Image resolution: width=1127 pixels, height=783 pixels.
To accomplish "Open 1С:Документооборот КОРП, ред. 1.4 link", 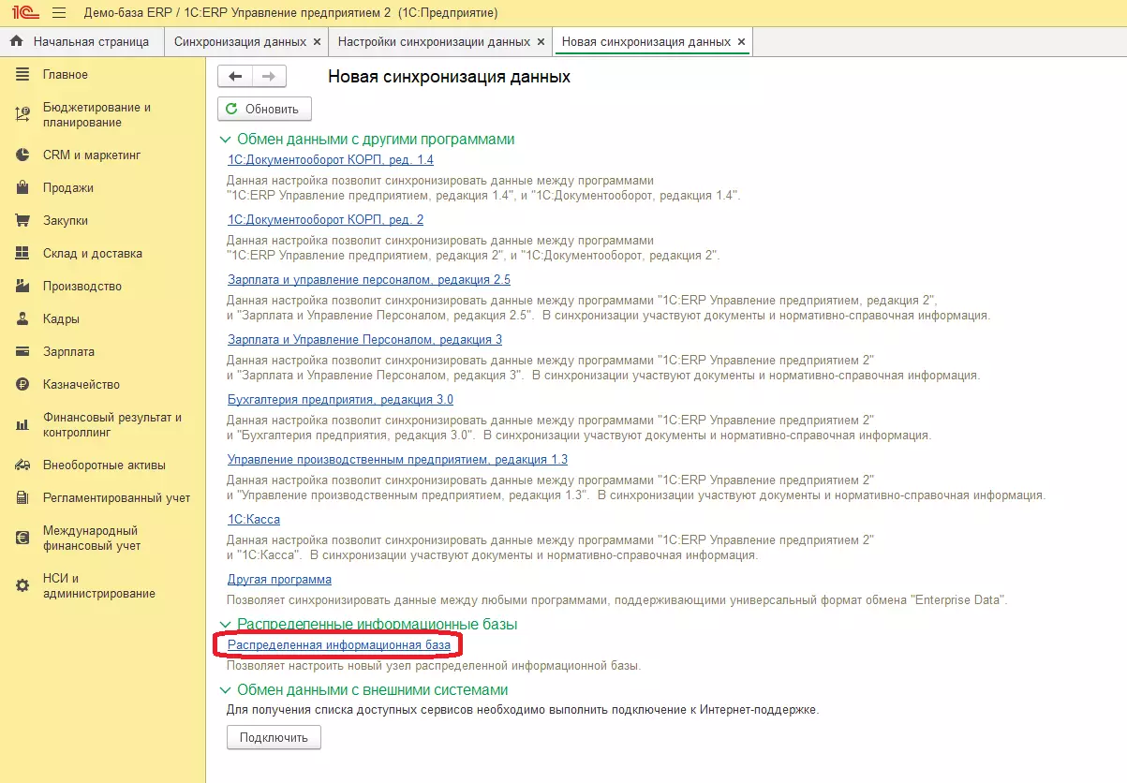I will pyautogui.click(x=331, y=160).
